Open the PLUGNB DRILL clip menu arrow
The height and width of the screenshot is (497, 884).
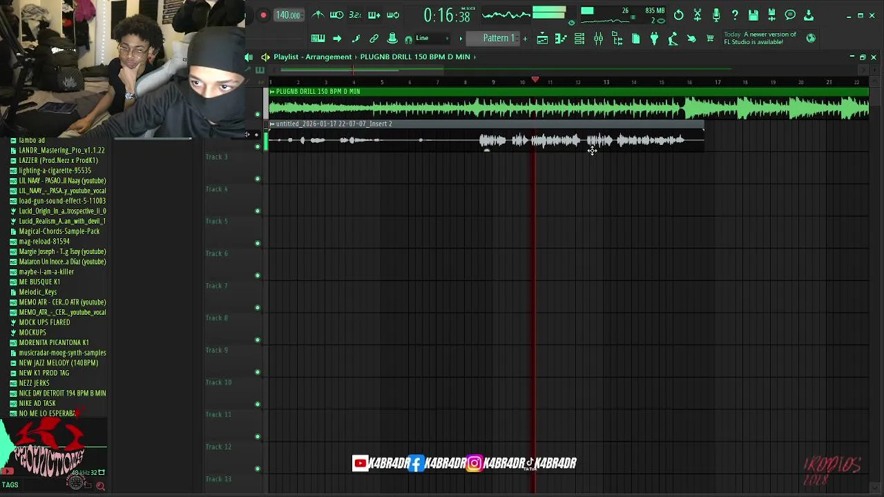(272, 91)
